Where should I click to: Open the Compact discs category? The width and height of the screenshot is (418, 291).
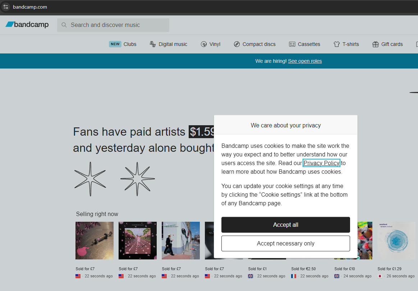click(259, 44)
